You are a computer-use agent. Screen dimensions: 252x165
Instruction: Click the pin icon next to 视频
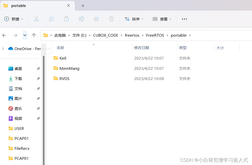pyautogui.click(x=38, y=118)
